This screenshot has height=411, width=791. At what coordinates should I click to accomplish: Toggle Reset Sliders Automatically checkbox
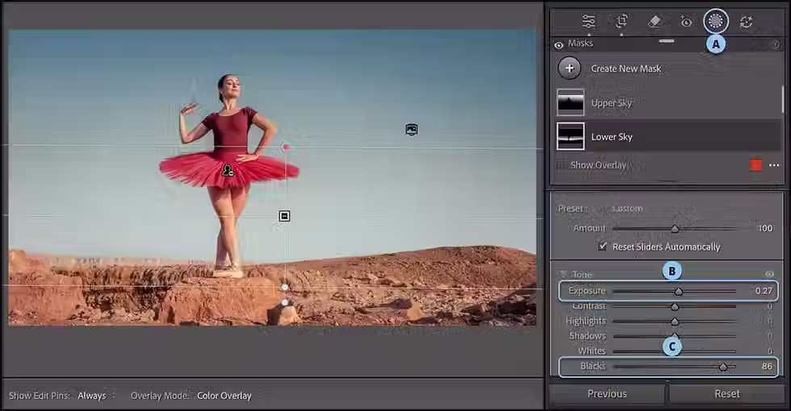602,247
